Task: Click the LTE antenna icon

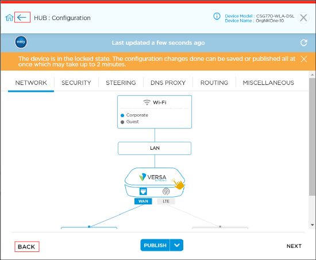Action: pyautogui.click(x=166, y=191)
